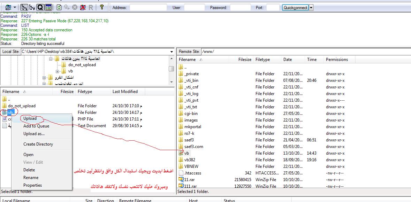Image resolution: width=411 pixels, height=202 pixels.
Task: Click the Cancel current operation icon
Action: pos(75,7)
